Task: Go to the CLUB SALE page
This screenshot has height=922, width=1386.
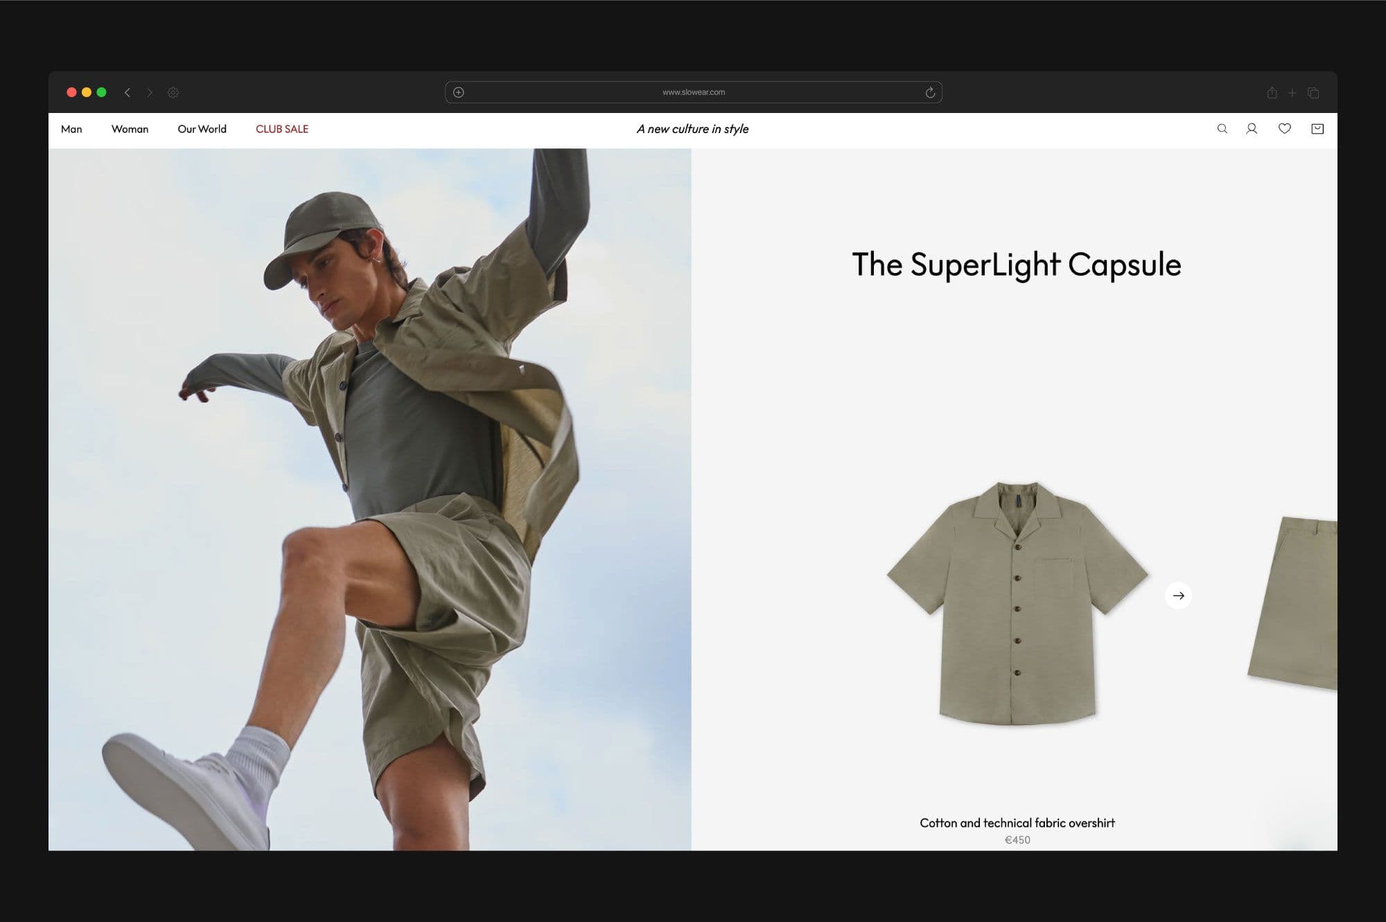Action: coord(282,129)
